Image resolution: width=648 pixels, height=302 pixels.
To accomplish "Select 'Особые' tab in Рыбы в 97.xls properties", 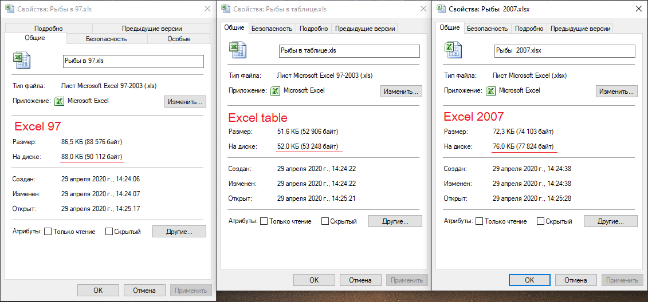I will tap(179, 39).
